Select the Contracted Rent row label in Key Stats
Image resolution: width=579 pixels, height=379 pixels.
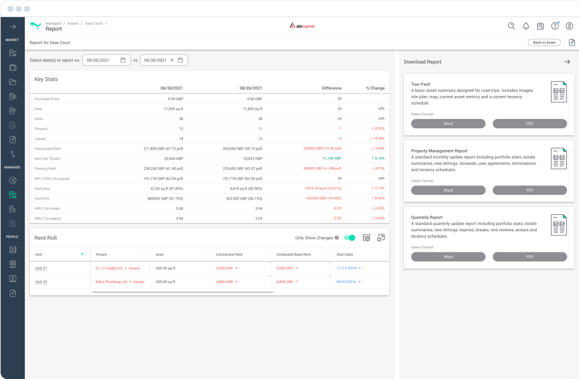(48, 149)
